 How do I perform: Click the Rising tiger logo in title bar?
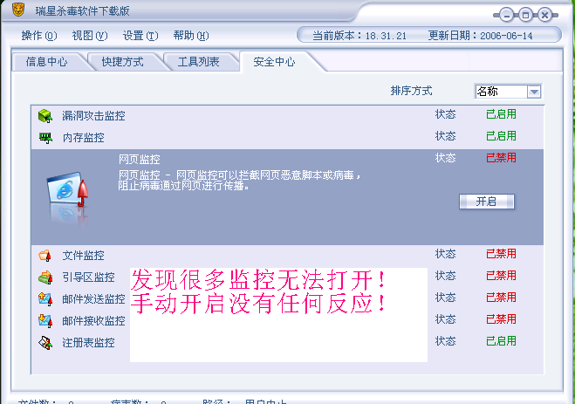[x=18, y=10]
